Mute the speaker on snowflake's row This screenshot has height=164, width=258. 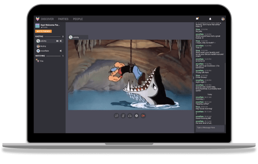click(61, 51)
